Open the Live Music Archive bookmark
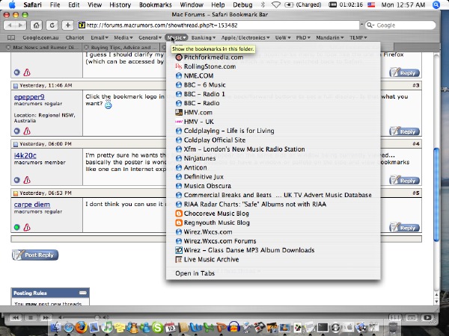This screenshot has height=336, width=449. (x=273, y=259)
